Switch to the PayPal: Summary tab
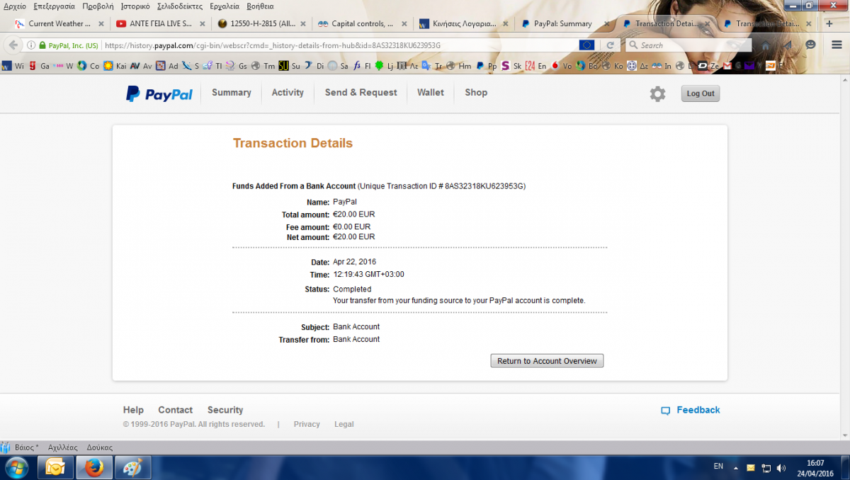 (x=563, y=23)
